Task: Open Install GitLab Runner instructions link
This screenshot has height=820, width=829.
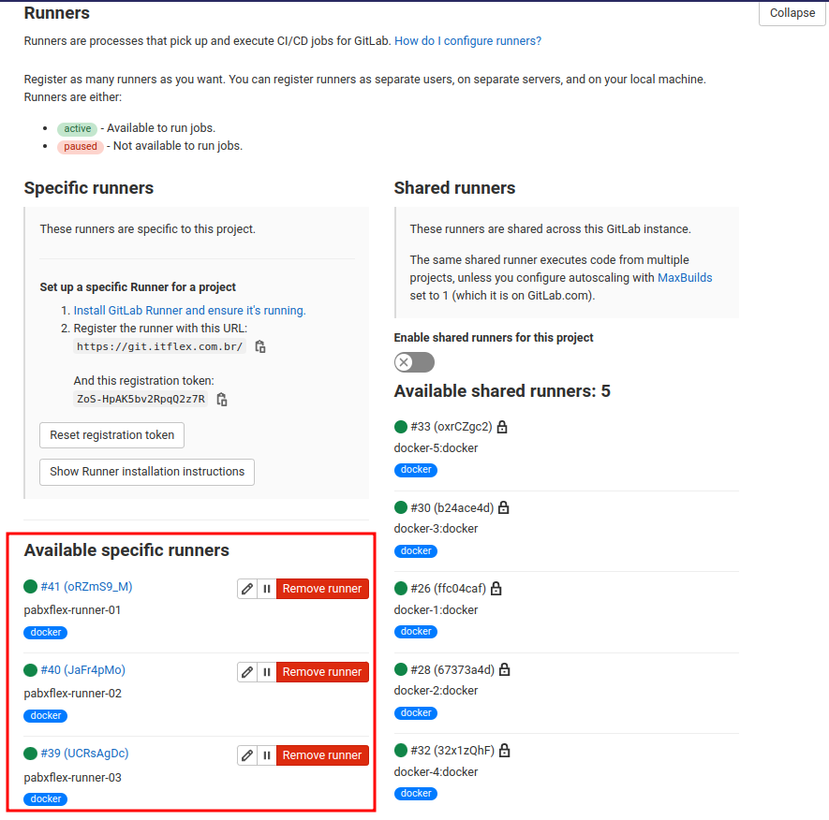Action: (x=189, y=311)
